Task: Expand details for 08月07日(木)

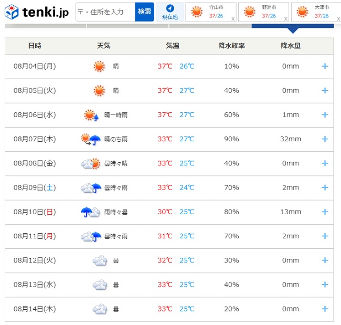Action: 325,139
